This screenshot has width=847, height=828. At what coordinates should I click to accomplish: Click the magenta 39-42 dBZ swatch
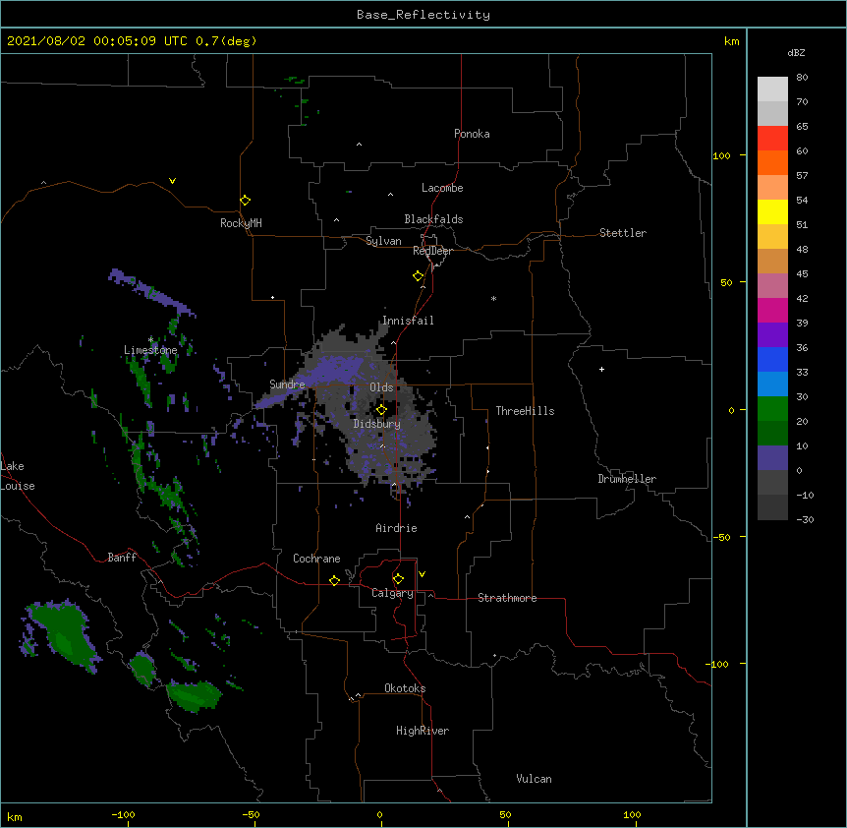click(x=772, y=310)
